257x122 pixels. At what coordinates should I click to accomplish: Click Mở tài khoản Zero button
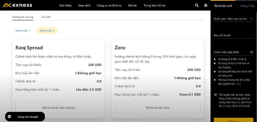click(158, 108)
